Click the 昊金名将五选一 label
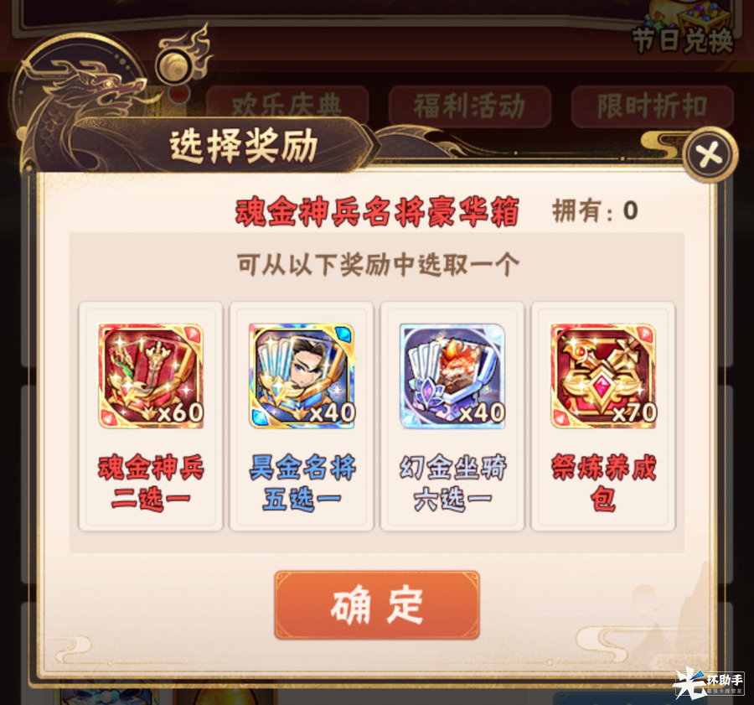The height and width of the screenshot is (705, 754). [302, 483]
